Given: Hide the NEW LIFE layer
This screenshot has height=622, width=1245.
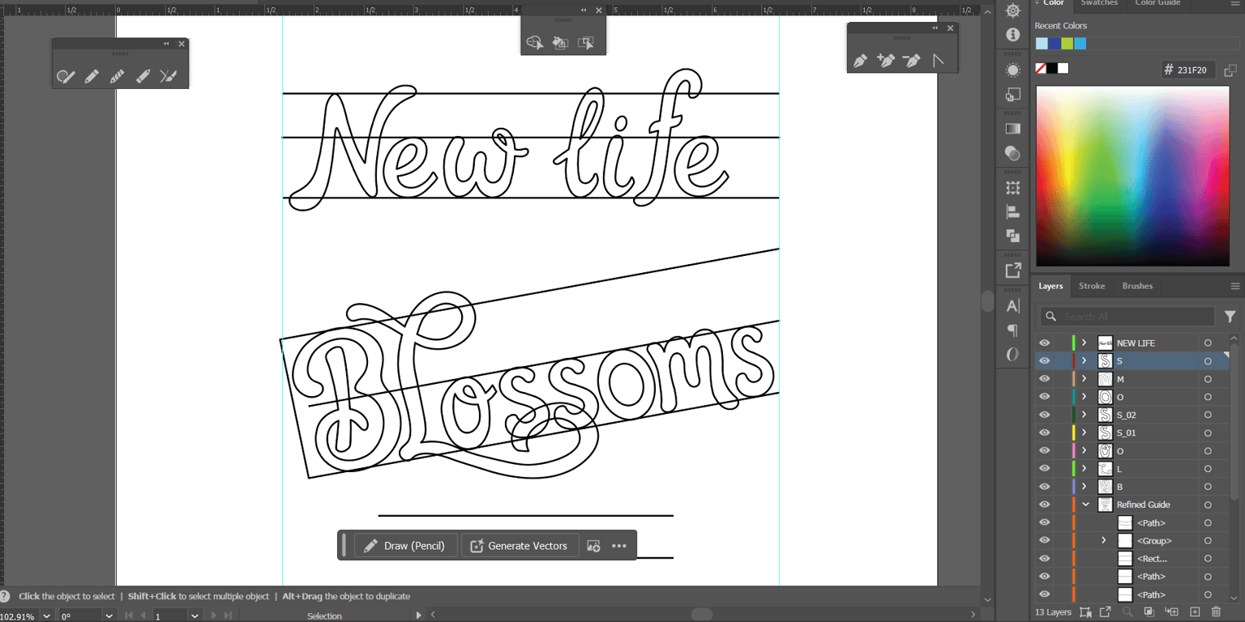Looking at the screenshot, I should tap(1045, 343).
